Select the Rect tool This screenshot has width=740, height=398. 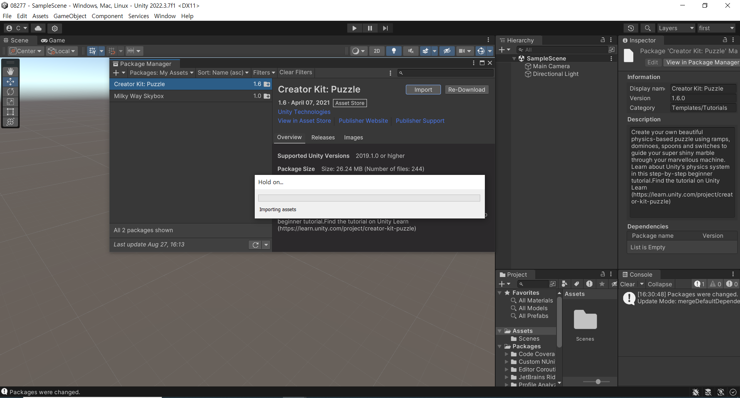point(10,112)
